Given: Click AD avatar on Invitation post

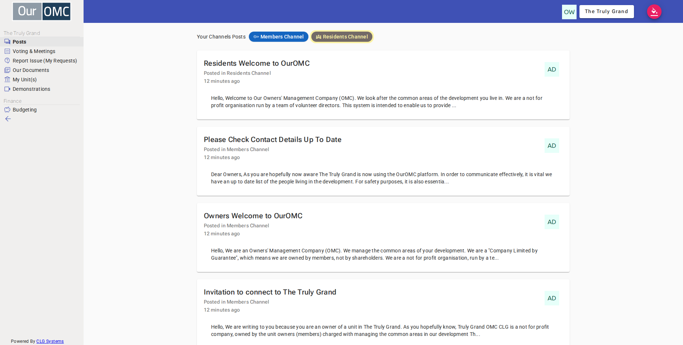Looking at the screenshot, I should (552, 298).
